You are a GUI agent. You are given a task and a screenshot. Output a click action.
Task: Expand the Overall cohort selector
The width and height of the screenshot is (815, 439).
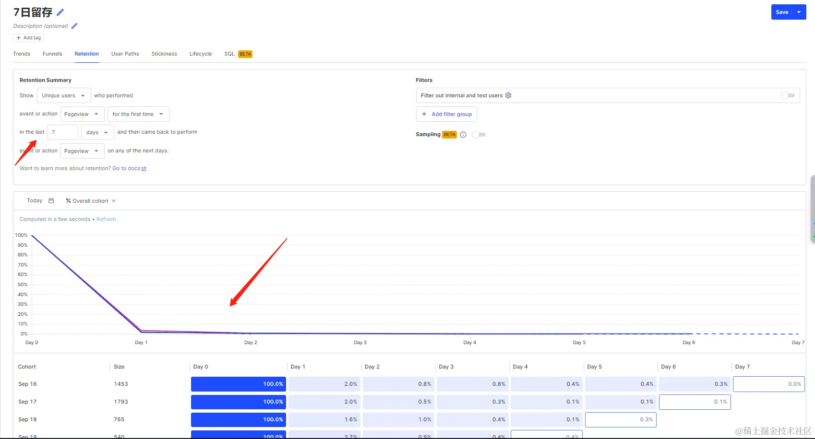coord(91,201)
